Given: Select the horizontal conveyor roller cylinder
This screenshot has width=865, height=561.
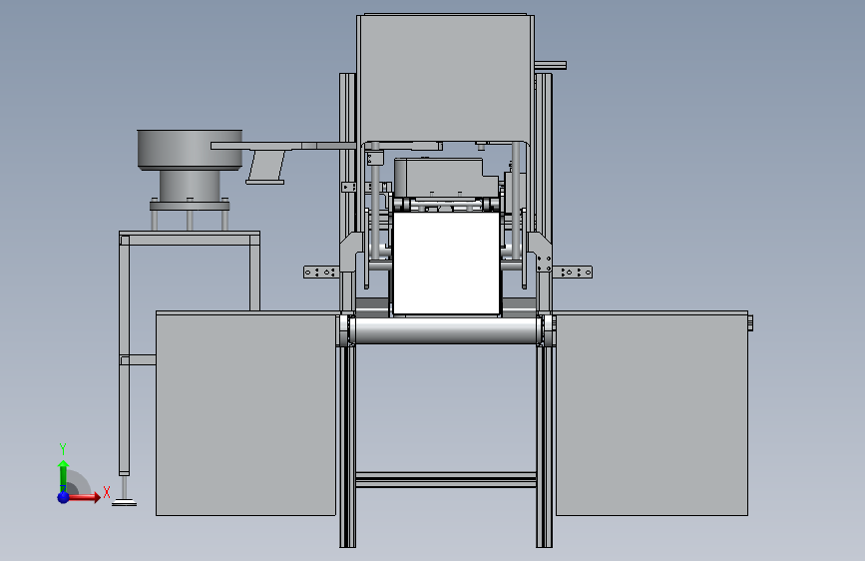Looking at the screenshot, I should [446, 329].
